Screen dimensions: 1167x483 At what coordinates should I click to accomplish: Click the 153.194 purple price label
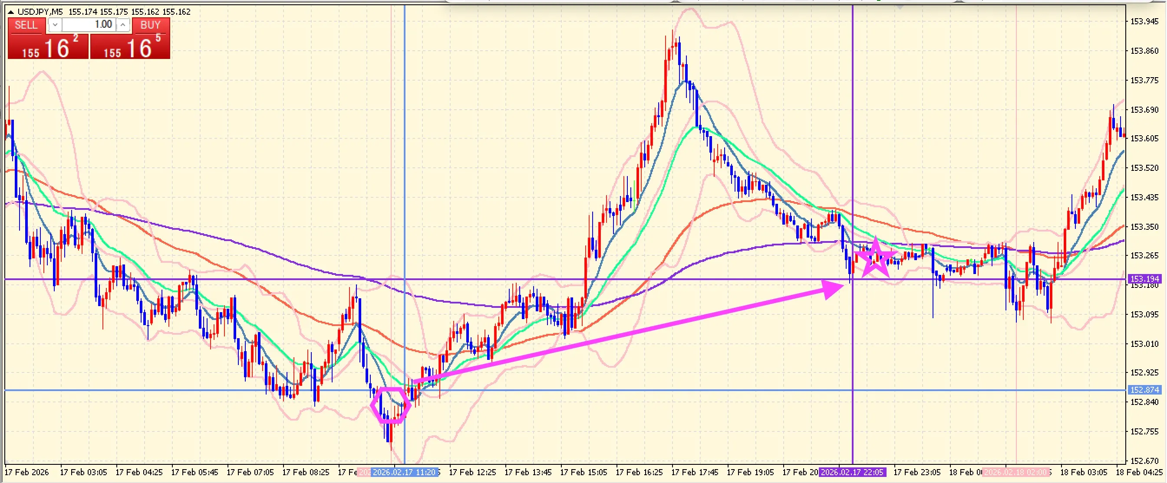pyautogui.click(x=1144, y=279)
